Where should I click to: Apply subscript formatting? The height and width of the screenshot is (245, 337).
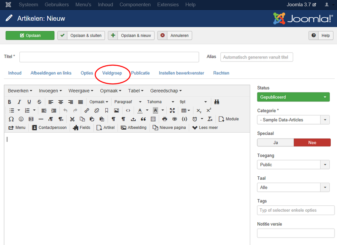[199, 110]
